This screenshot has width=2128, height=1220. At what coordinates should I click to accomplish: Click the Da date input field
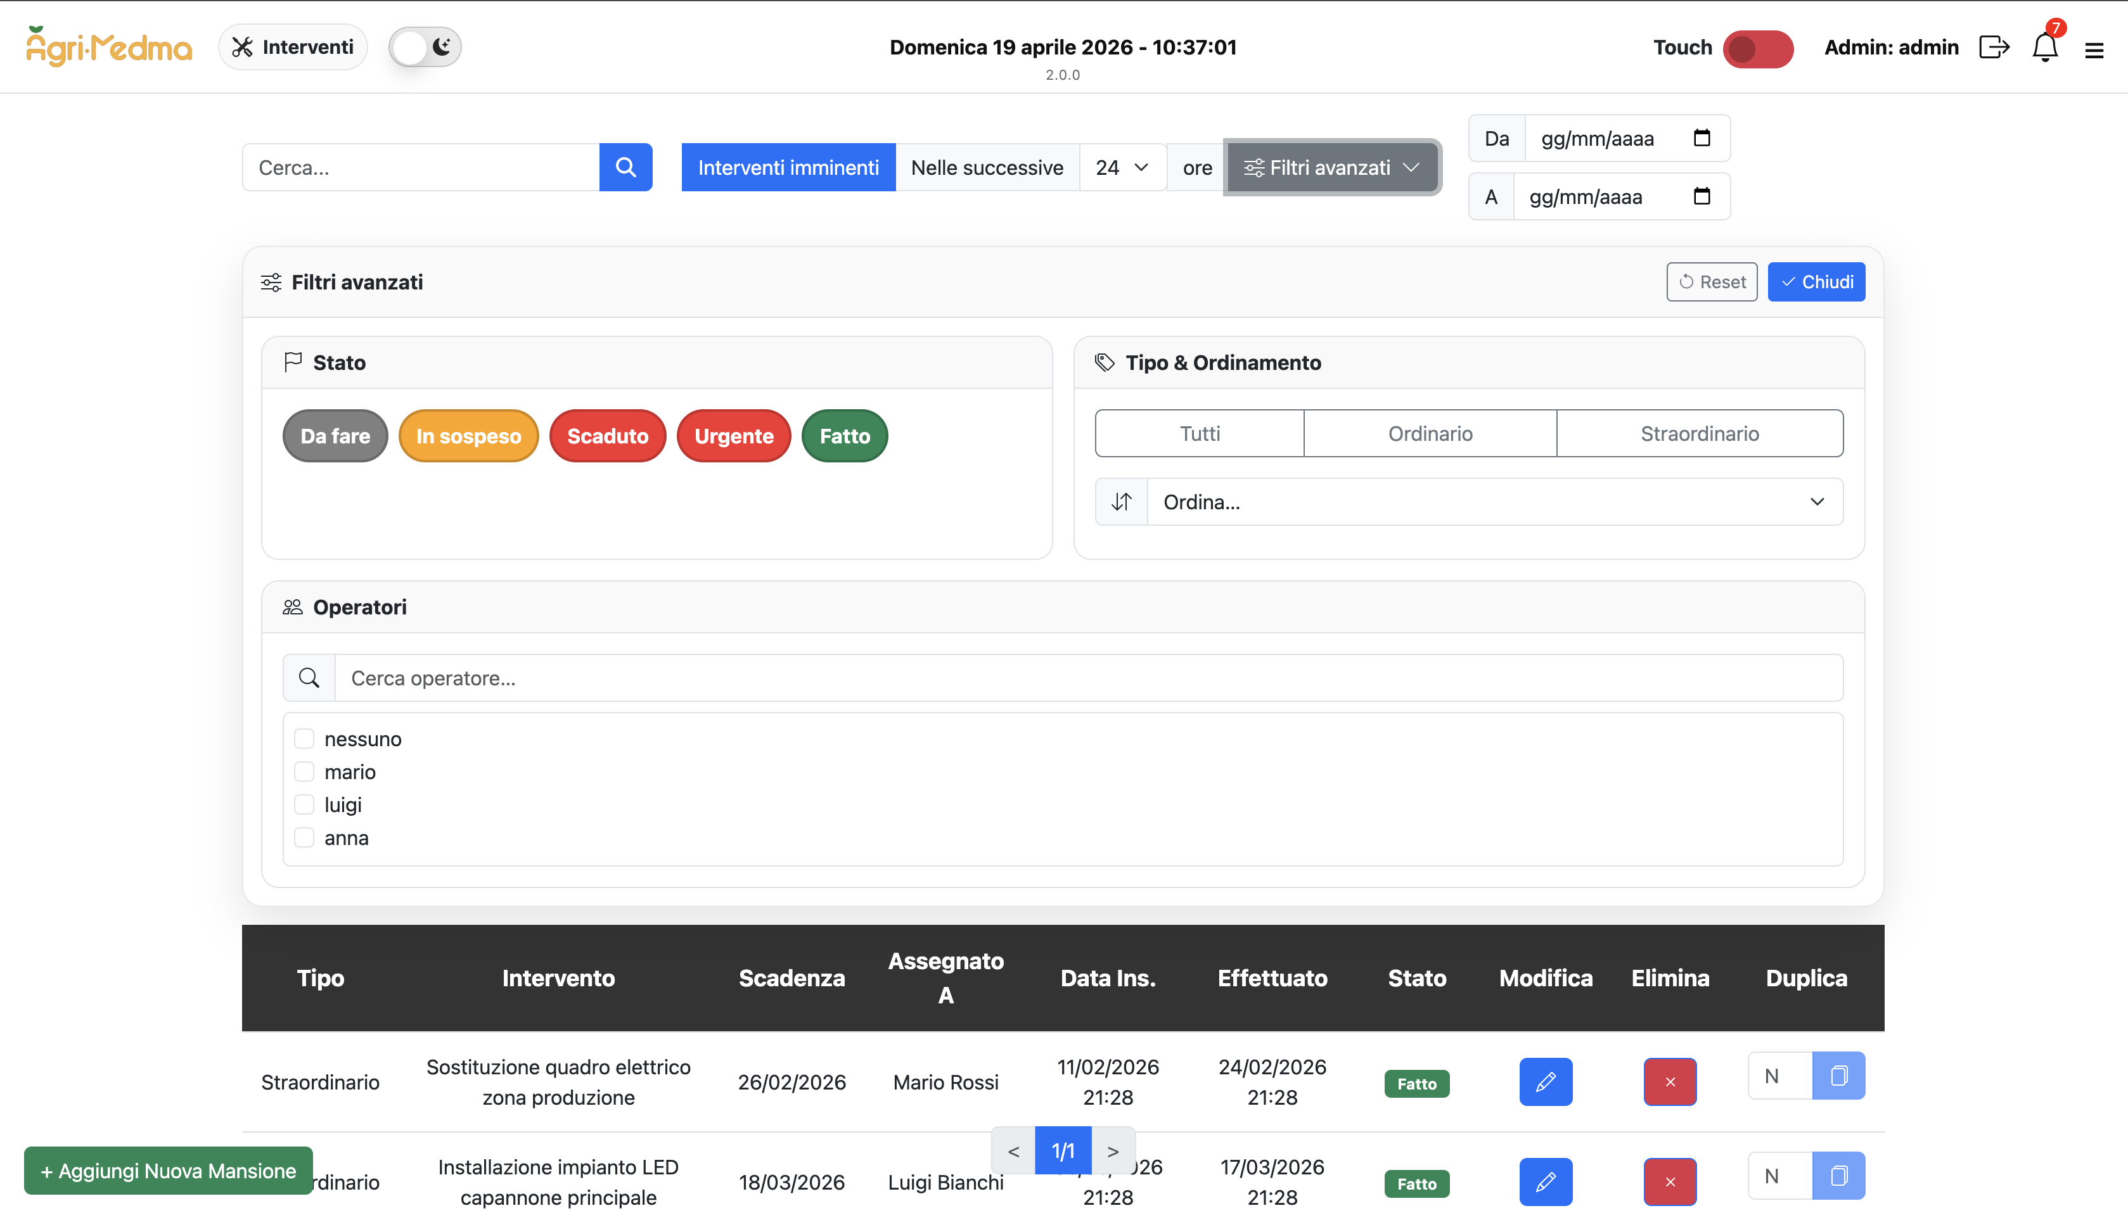pyautogui.click(x=1627, y=138)
